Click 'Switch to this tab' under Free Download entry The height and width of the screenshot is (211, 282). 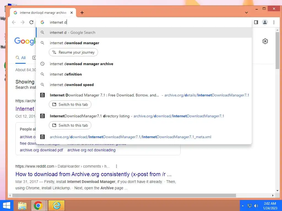70,104
